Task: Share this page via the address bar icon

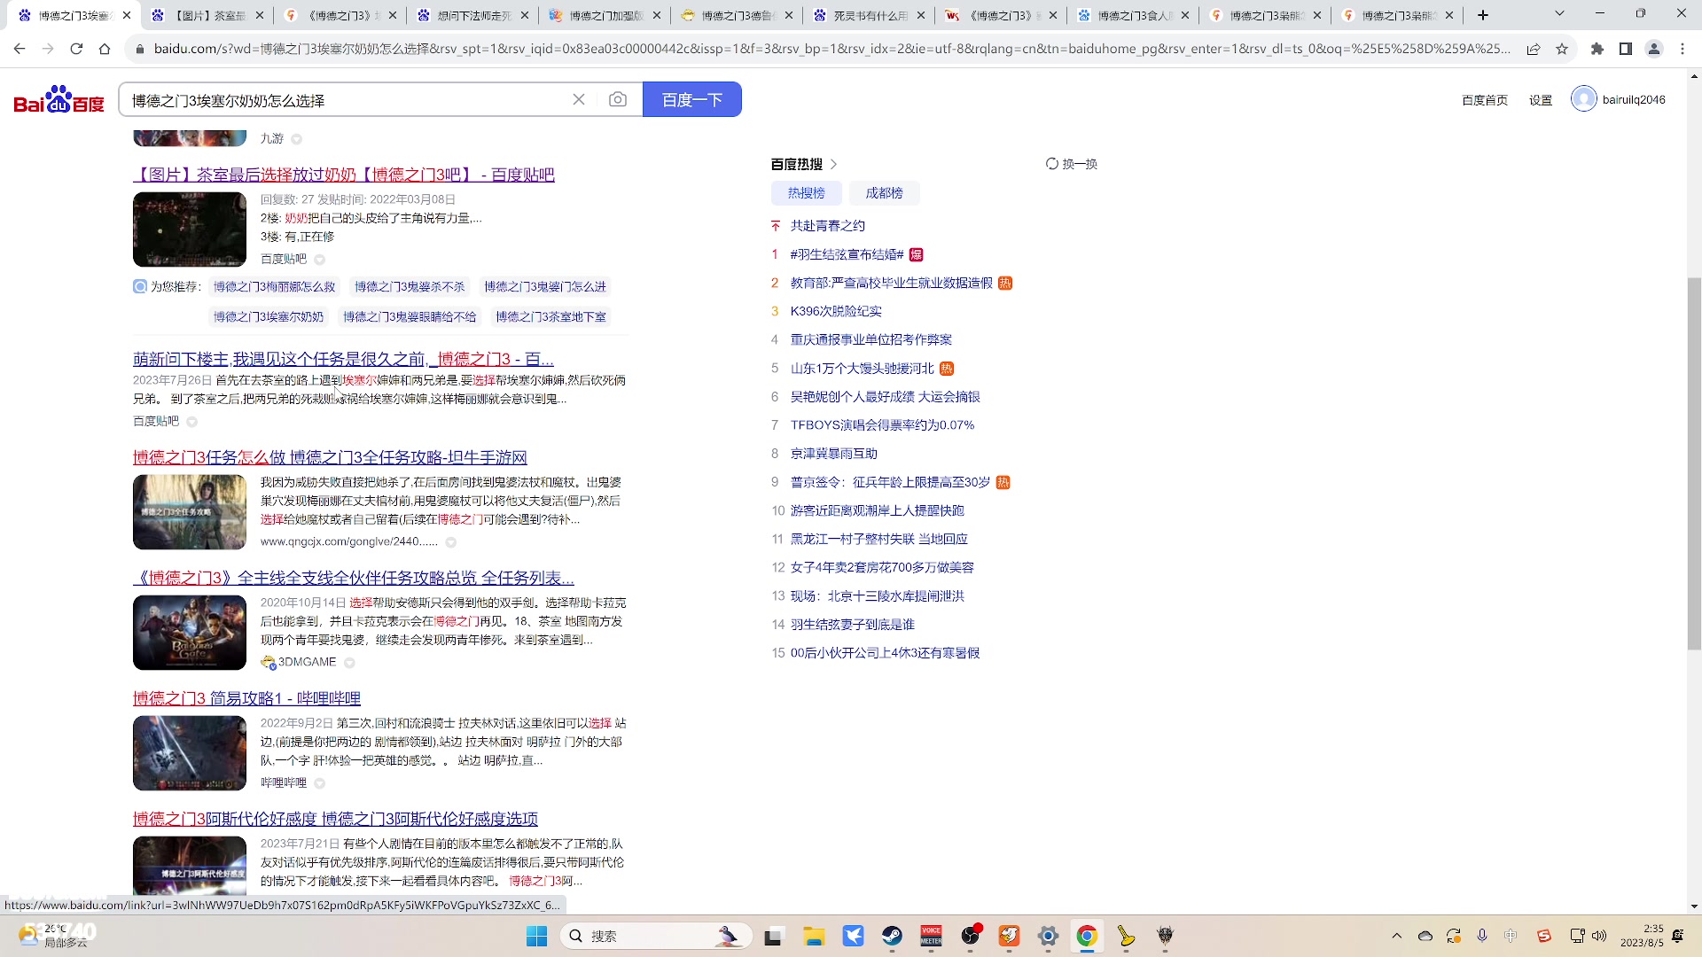Action: pyautogui.click(x=1534, y=49)
